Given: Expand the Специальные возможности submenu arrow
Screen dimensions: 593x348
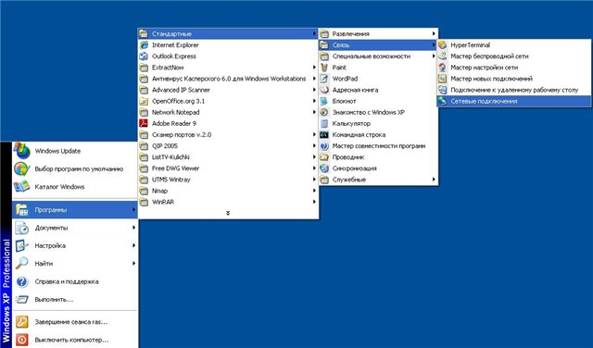Looking at the screenshot, I should (x=434, y=56).
